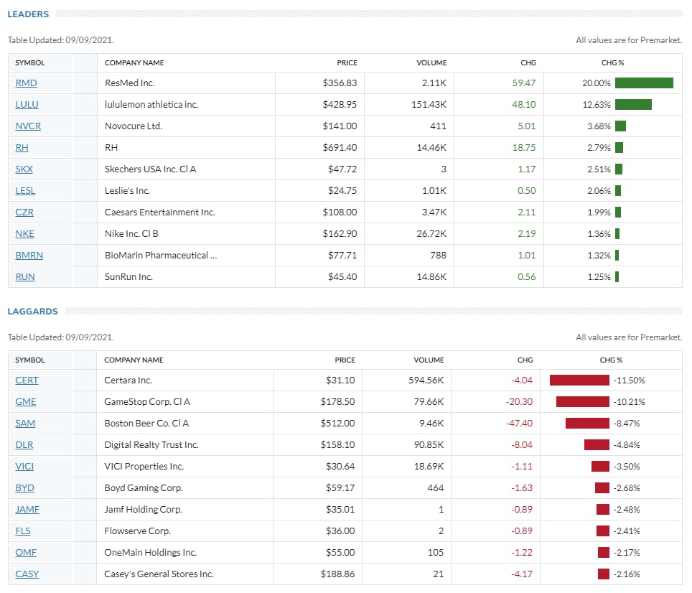Open the LESL symbol link
This screenshot has width=692, height=593.
click(25, 191)
